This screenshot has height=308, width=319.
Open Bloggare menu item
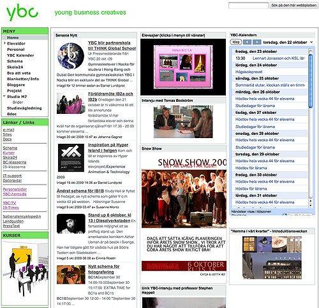[16, 85]
